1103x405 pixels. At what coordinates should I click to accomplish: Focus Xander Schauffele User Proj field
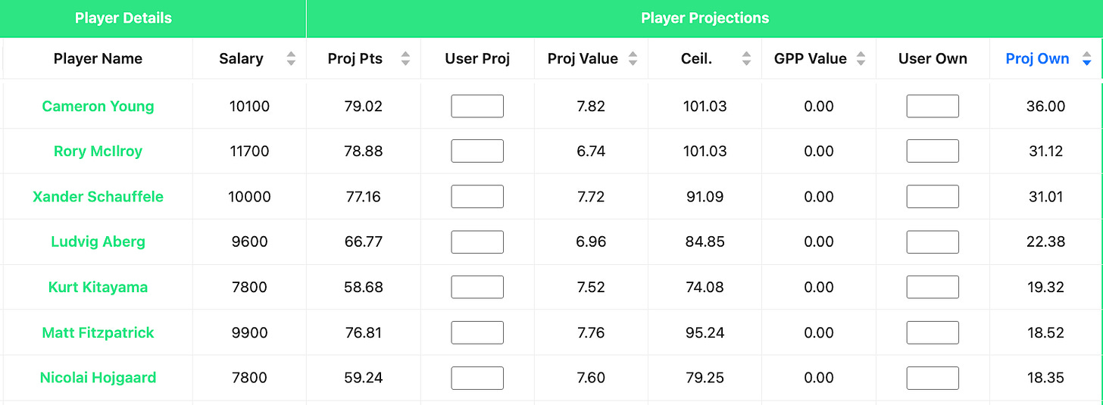(x=477, y=197)
